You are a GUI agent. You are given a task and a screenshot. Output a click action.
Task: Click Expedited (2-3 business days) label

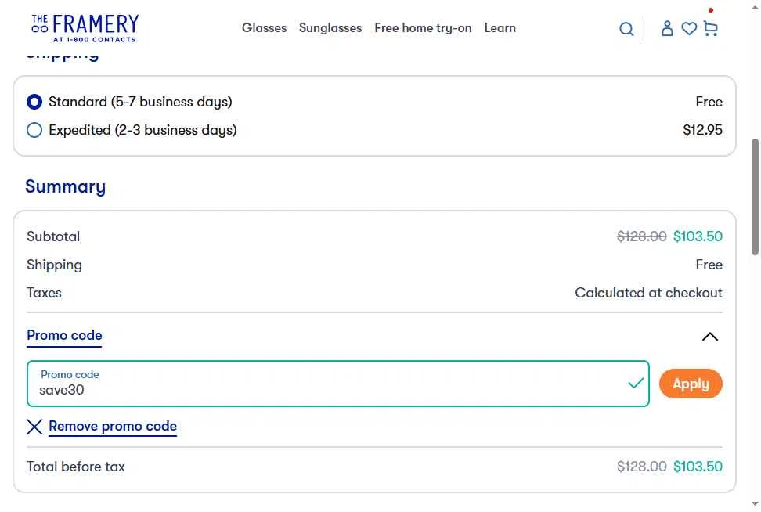(142, 130)
